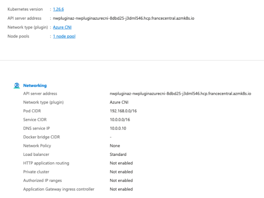This screenshot has height=198, width=264.
Task: Select the Load balancer value Standard
Action: point(118,154)
